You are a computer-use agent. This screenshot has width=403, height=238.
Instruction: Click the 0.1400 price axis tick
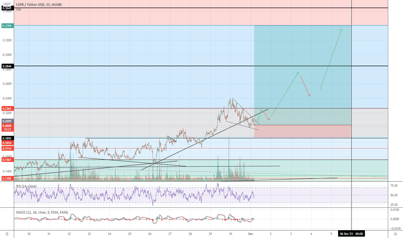[7, 171]
